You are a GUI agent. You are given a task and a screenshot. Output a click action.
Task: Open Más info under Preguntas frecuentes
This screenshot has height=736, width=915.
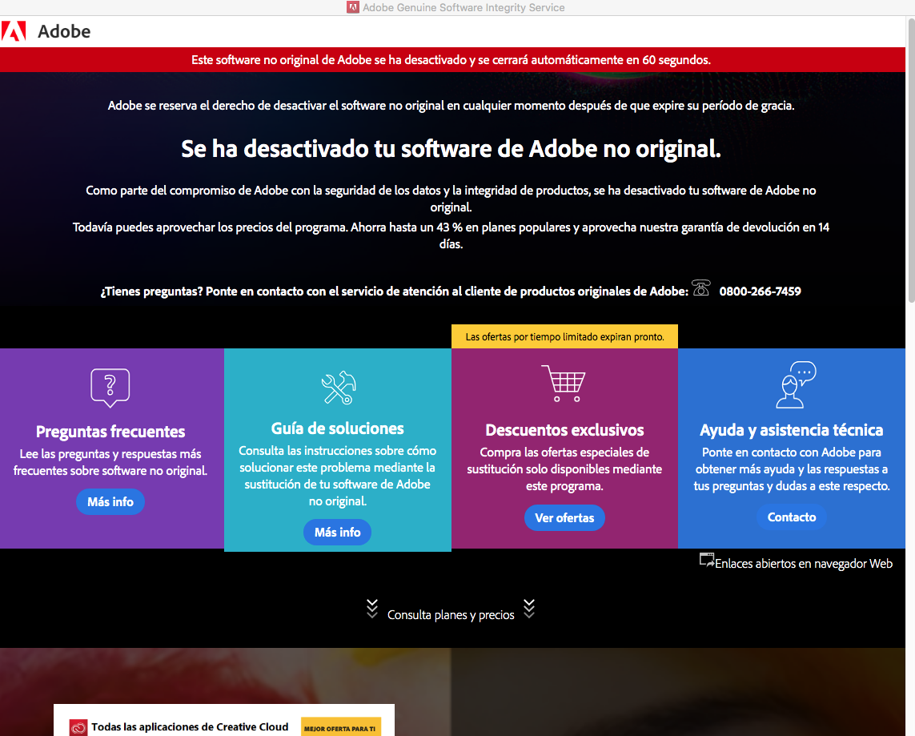click(x=110, y=502)
